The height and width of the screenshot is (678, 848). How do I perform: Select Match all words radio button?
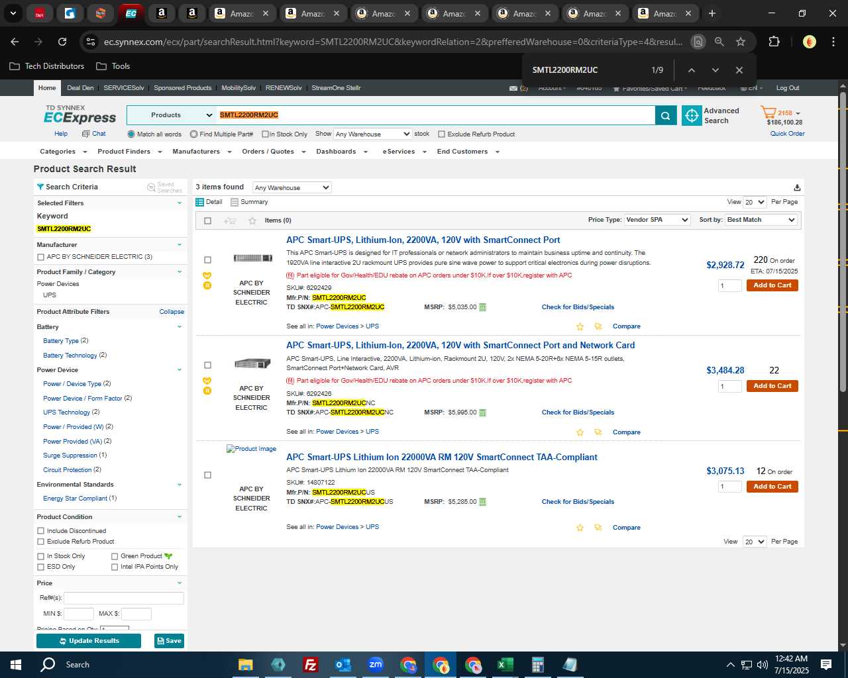click(x=131, y=134)
